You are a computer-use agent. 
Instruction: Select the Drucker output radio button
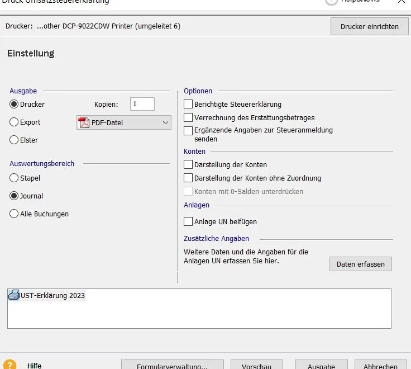(x=15, y=104)
